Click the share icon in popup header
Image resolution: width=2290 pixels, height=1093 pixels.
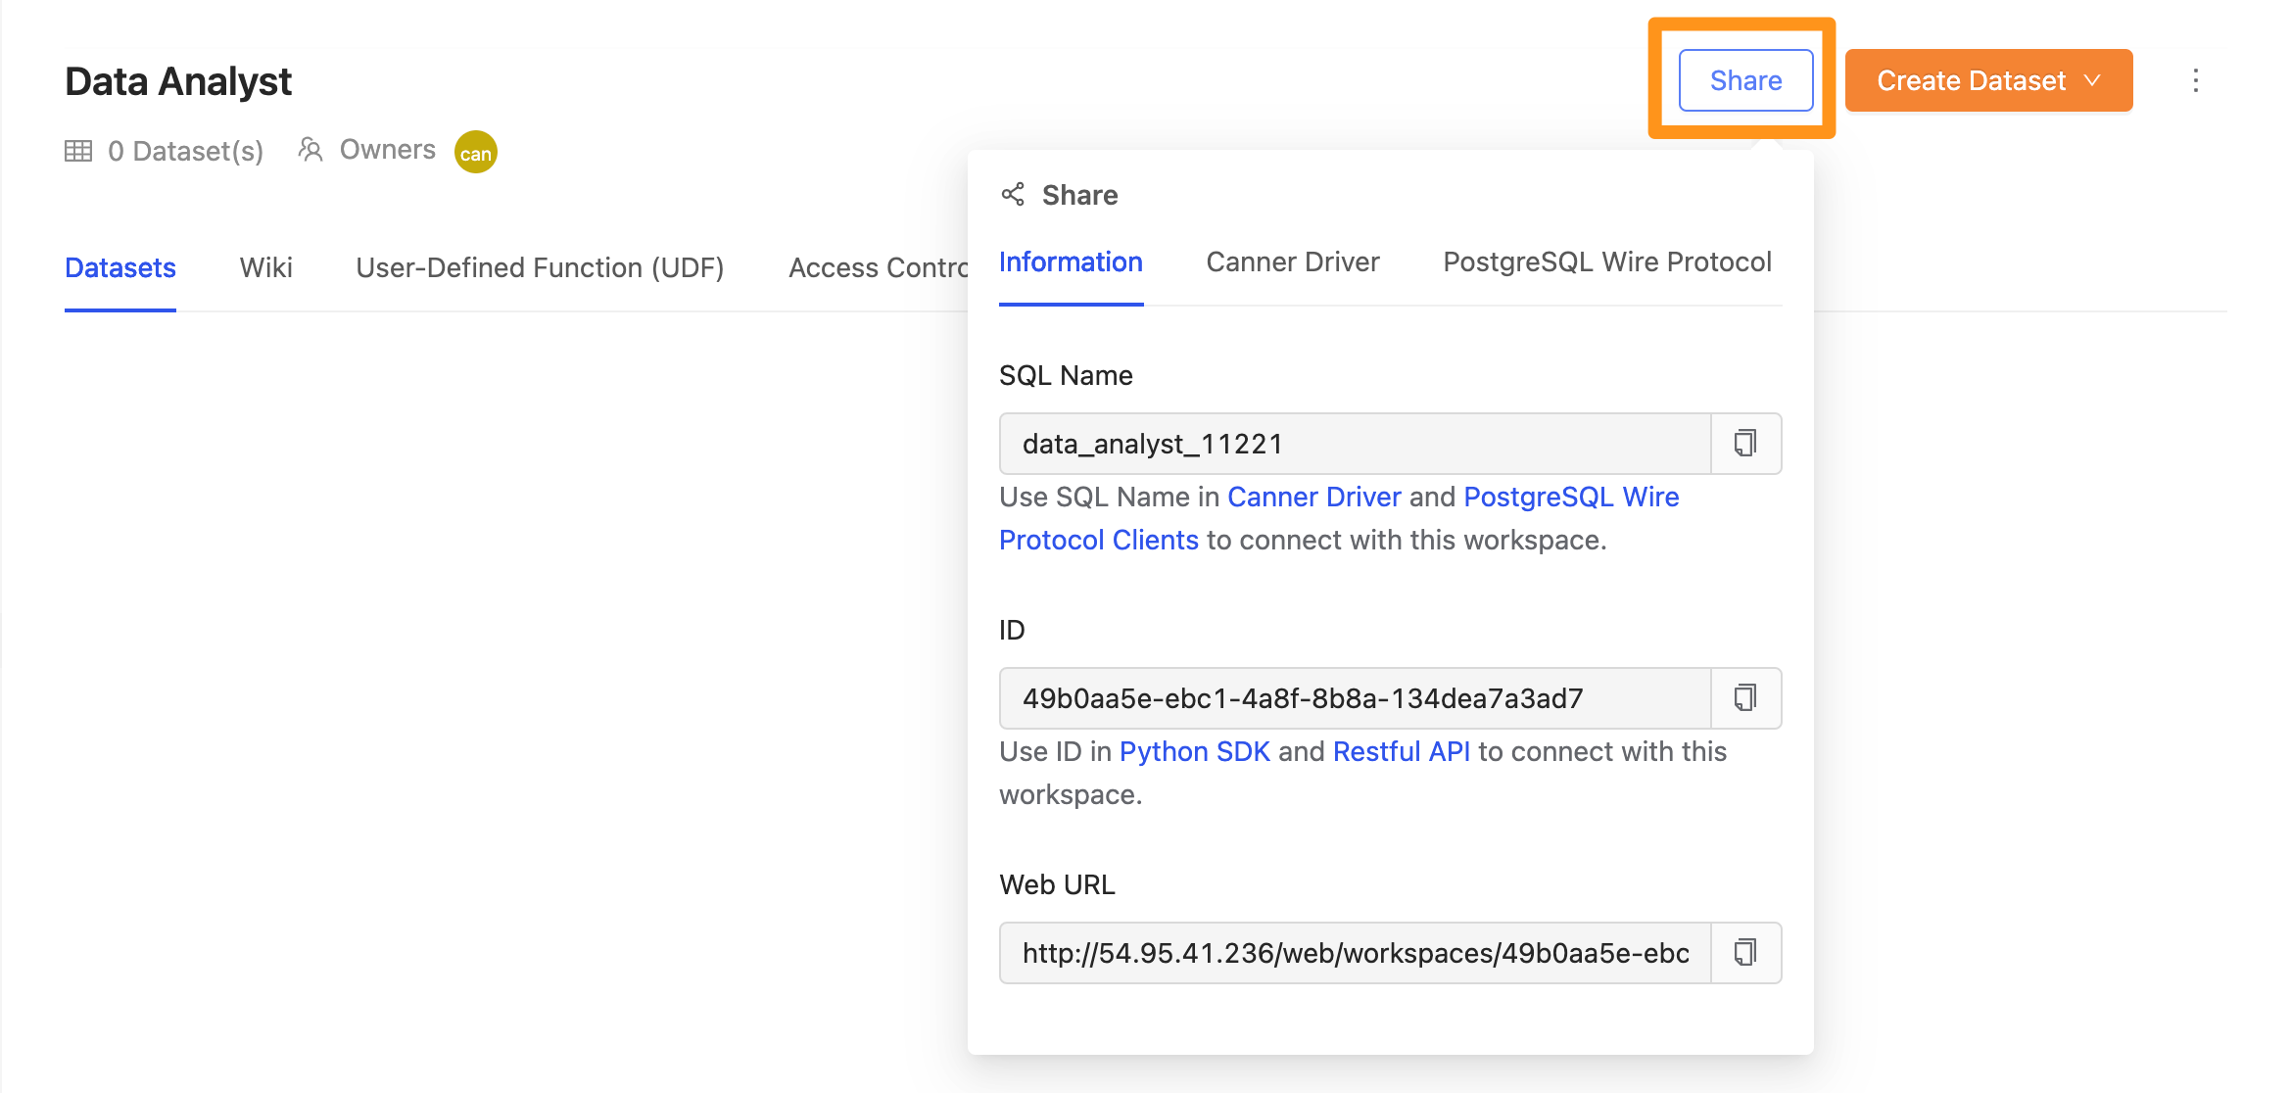1013,195
